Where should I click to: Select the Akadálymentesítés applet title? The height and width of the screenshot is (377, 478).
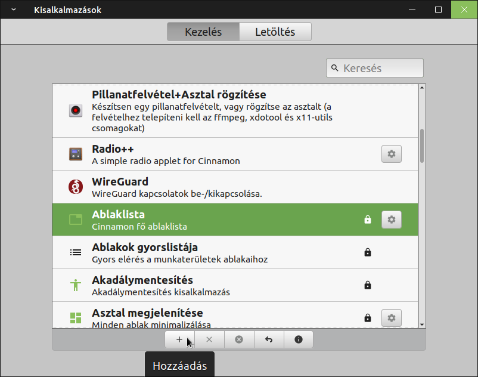coord(142,280)
